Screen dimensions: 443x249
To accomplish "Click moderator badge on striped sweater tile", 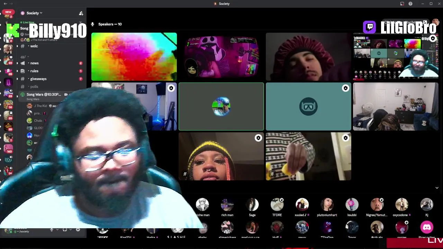I will tap(345, 138).
